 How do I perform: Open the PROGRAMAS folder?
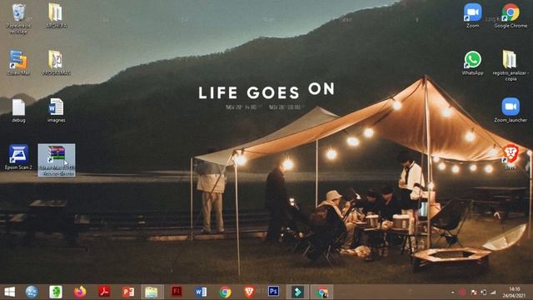56,62
